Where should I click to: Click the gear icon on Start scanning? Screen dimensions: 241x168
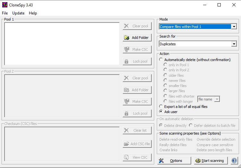pos(198,161)
